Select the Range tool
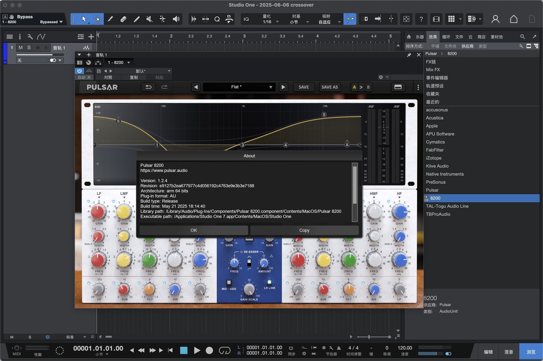This screenshot has width=543, height=361. (x=97, y=19)
